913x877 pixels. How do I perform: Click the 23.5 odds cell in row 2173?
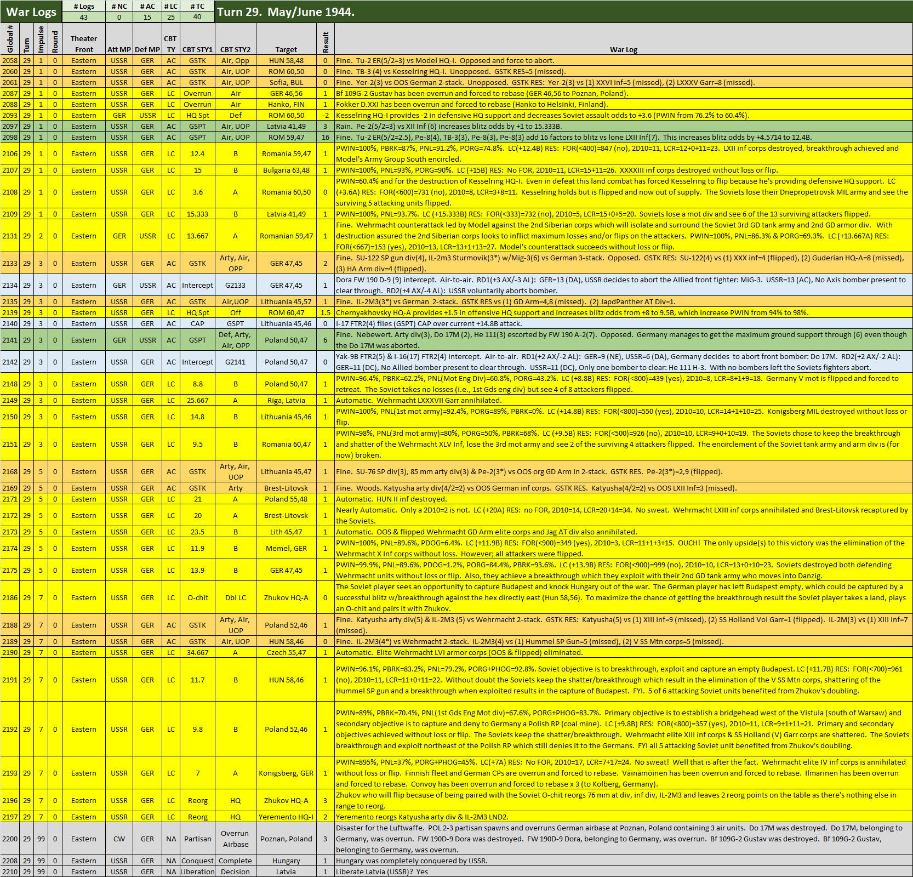coord(197,532)
